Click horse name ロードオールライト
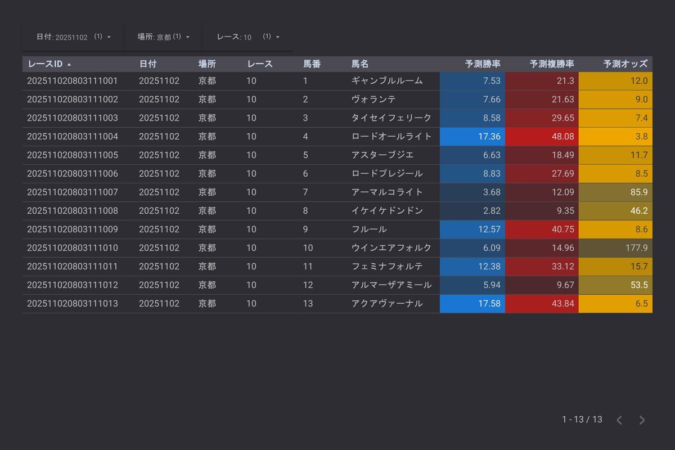 (x=391, y=137)
